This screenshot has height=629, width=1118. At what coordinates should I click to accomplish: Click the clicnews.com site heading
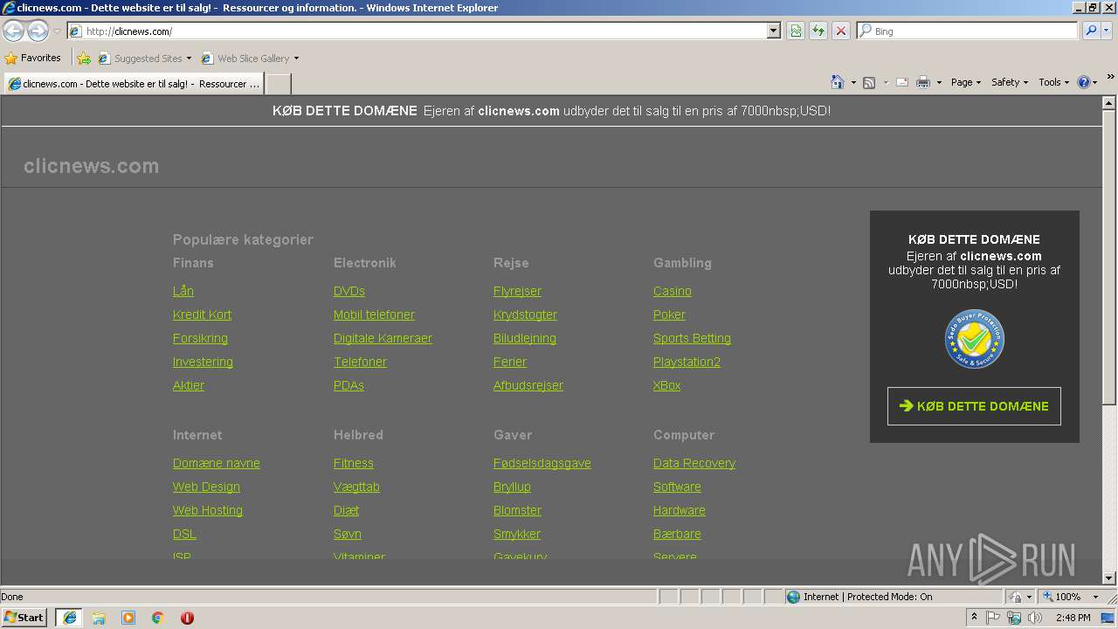click(x=91, y=166)
